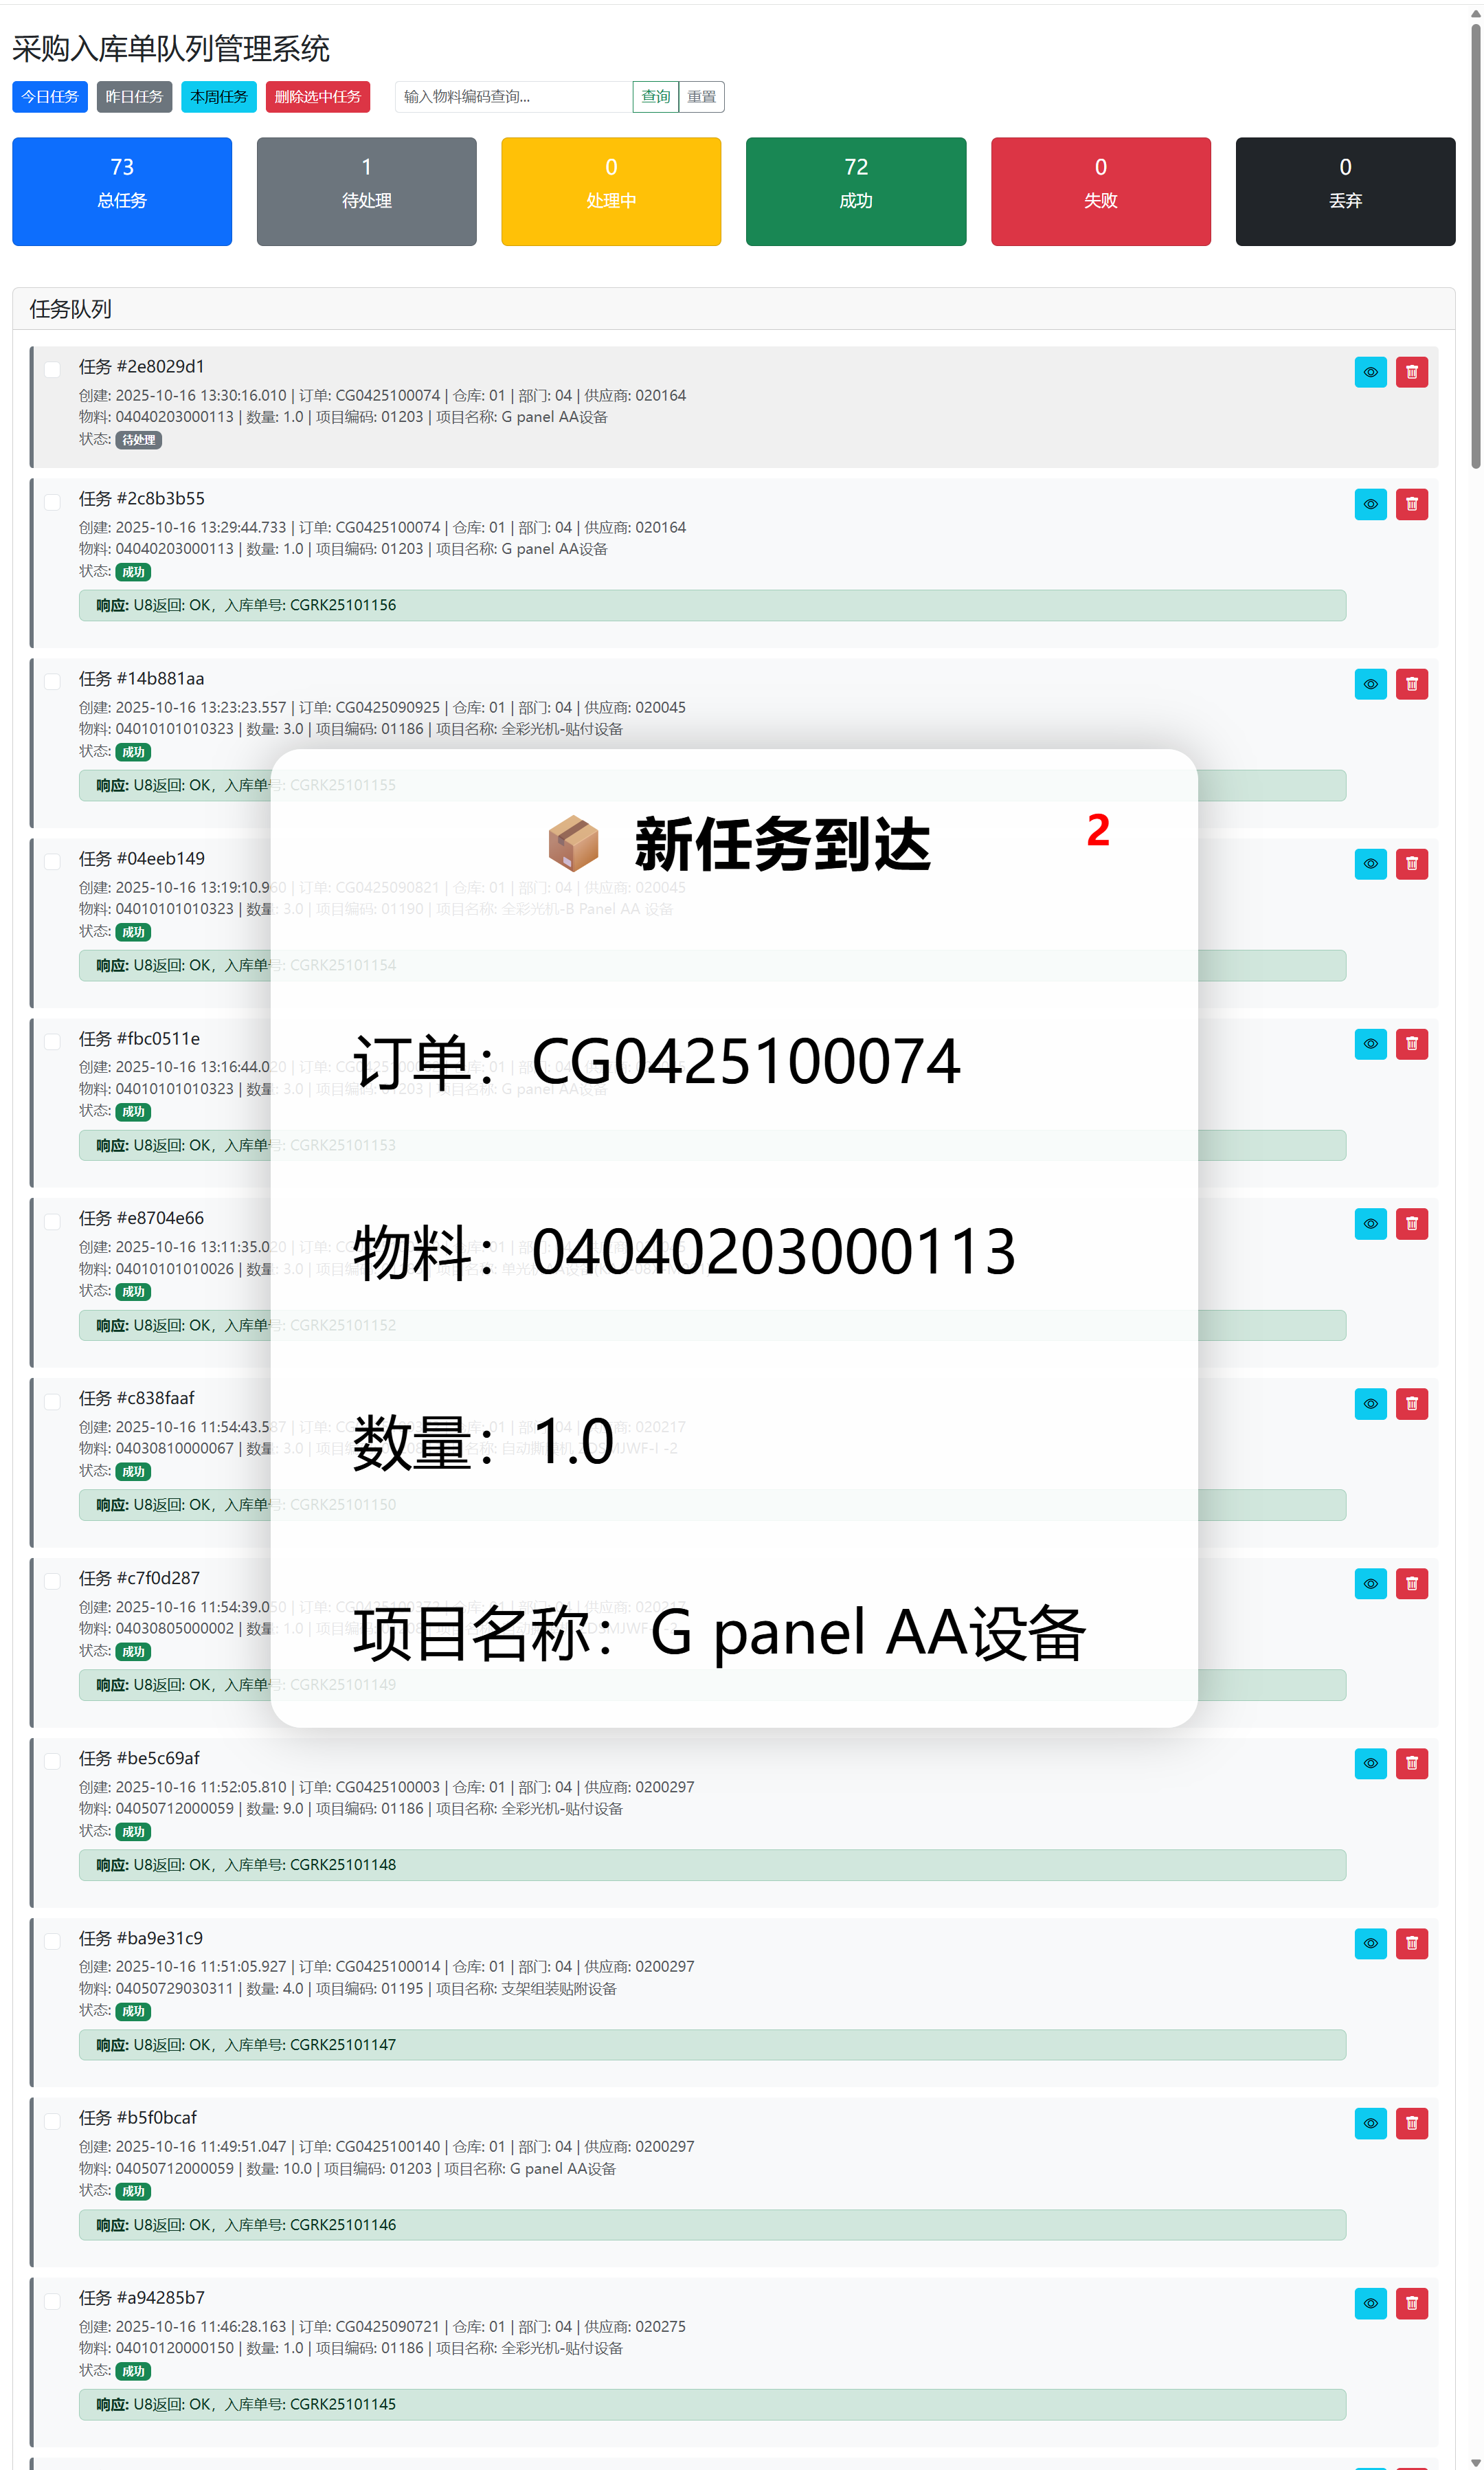Image resolution: width=1484 pixels, height=2470 pixels.
Task: Delete task #ba9e31c9 using trash icon
Action: pyautogui.click(x=1411, y=1943)
